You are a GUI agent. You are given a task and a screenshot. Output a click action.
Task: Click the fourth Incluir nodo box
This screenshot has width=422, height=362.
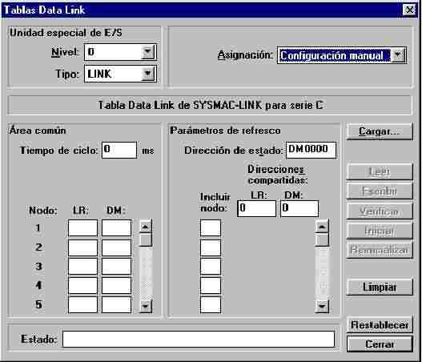211,285
